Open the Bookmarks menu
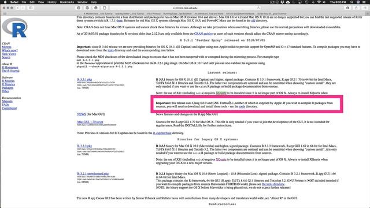Viewport: 370px width, 208px height. [x=67, y=2]
